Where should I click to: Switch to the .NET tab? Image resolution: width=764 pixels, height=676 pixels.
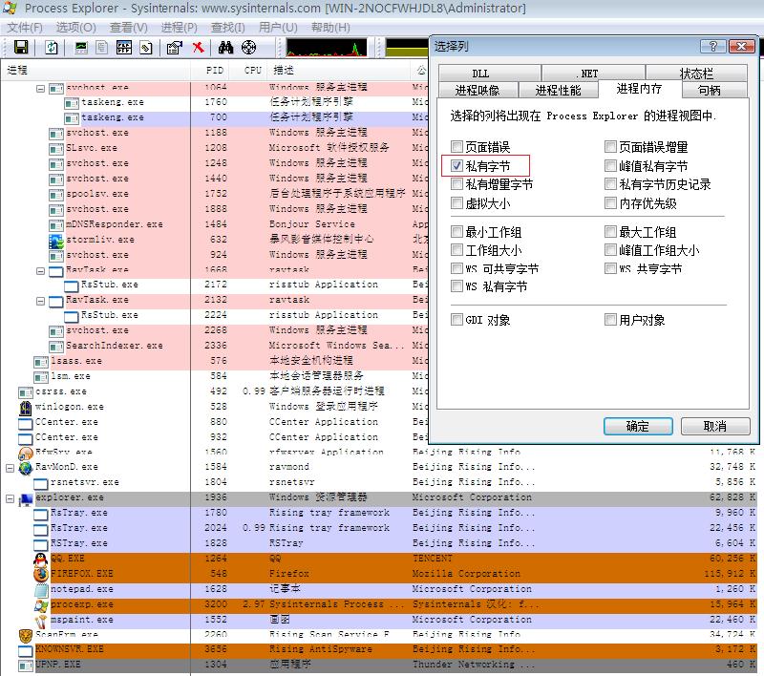click(x=593, y=74)
